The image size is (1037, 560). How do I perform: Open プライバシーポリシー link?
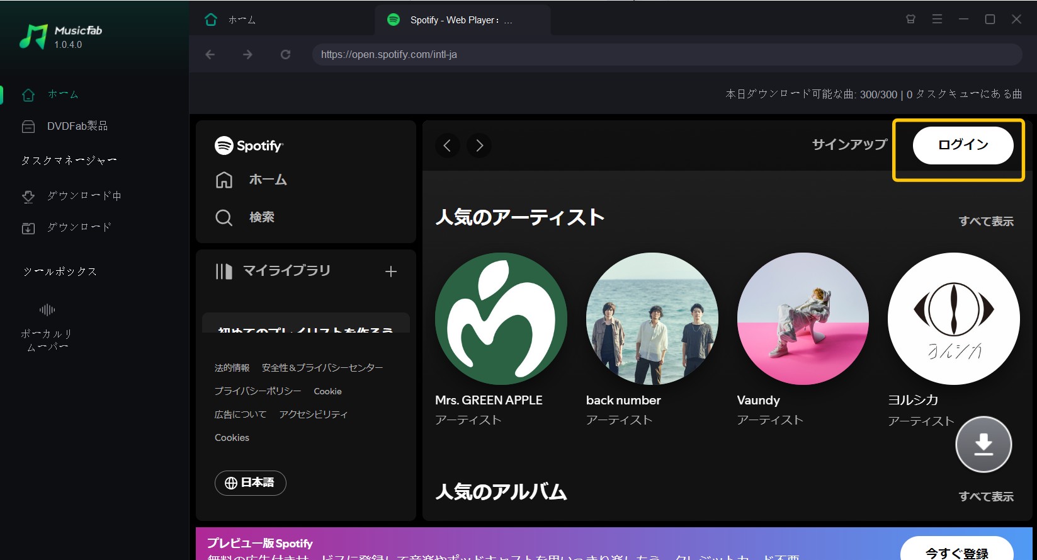(x=258, y=391)
